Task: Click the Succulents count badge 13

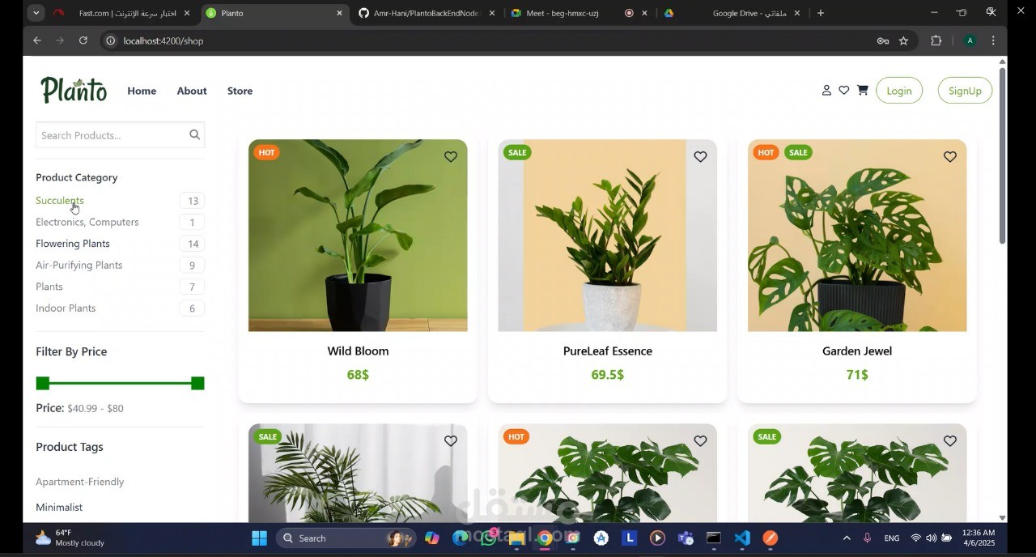Action: coord(193,201)
